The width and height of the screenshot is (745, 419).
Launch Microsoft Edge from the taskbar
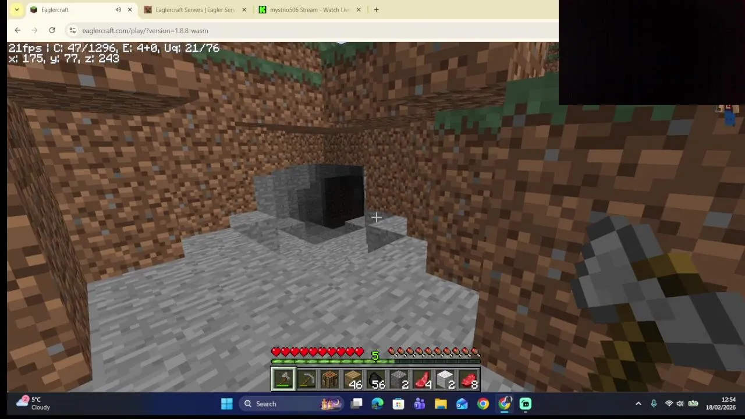pos(378,404)
